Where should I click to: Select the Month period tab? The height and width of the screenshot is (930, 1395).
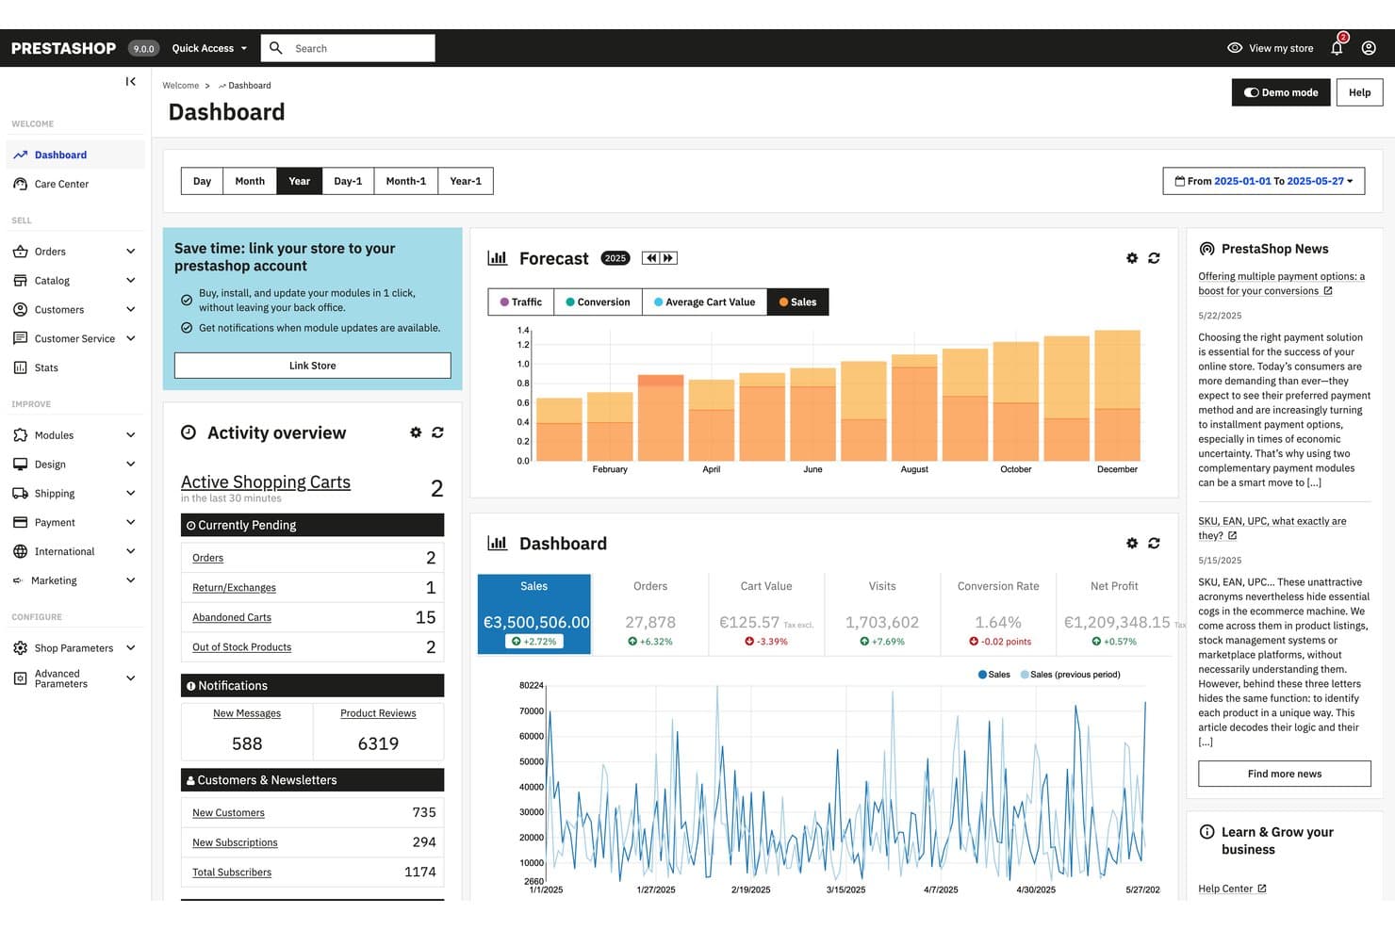pos(250,181)
